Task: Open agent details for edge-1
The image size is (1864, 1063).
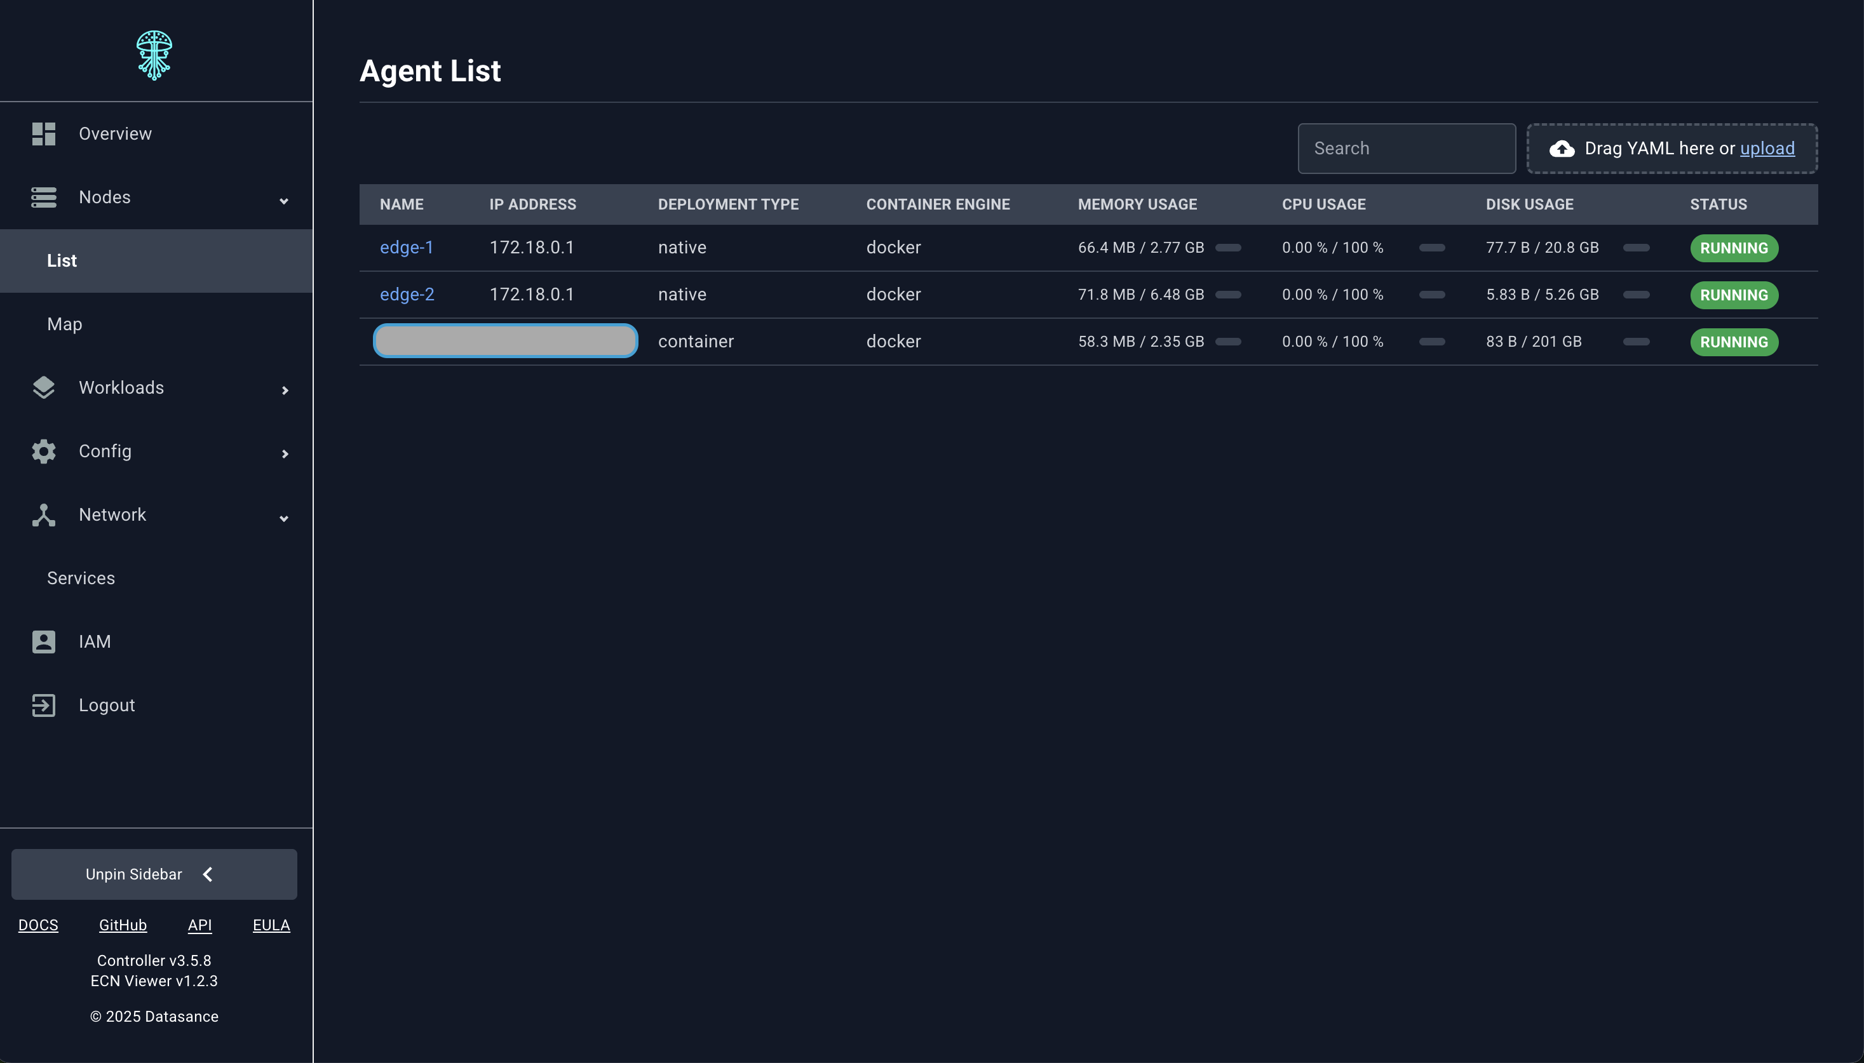Action: pos(406,248)
